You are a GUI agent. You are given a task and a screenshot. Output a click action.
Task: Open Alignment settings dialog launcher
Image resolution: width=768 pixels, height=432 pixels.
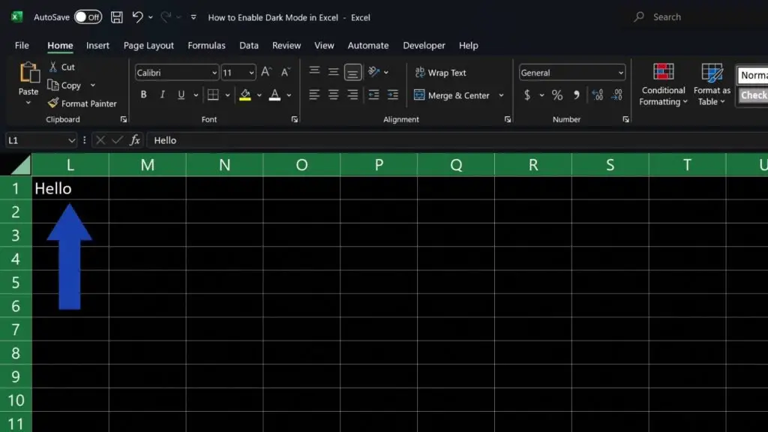(x=508, y=119)
